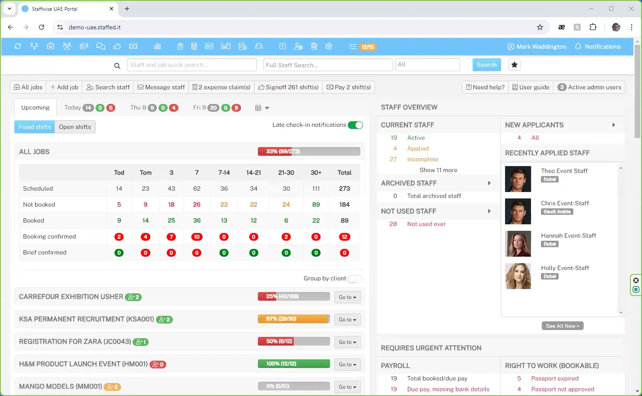Toggle the Group by client switch
The height and width of the screenshot is (396, 642).
pos(355,279)
